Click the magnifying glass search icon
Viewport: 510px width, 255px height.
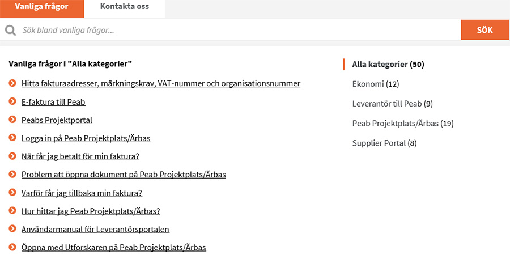click(x=10, y=30)
